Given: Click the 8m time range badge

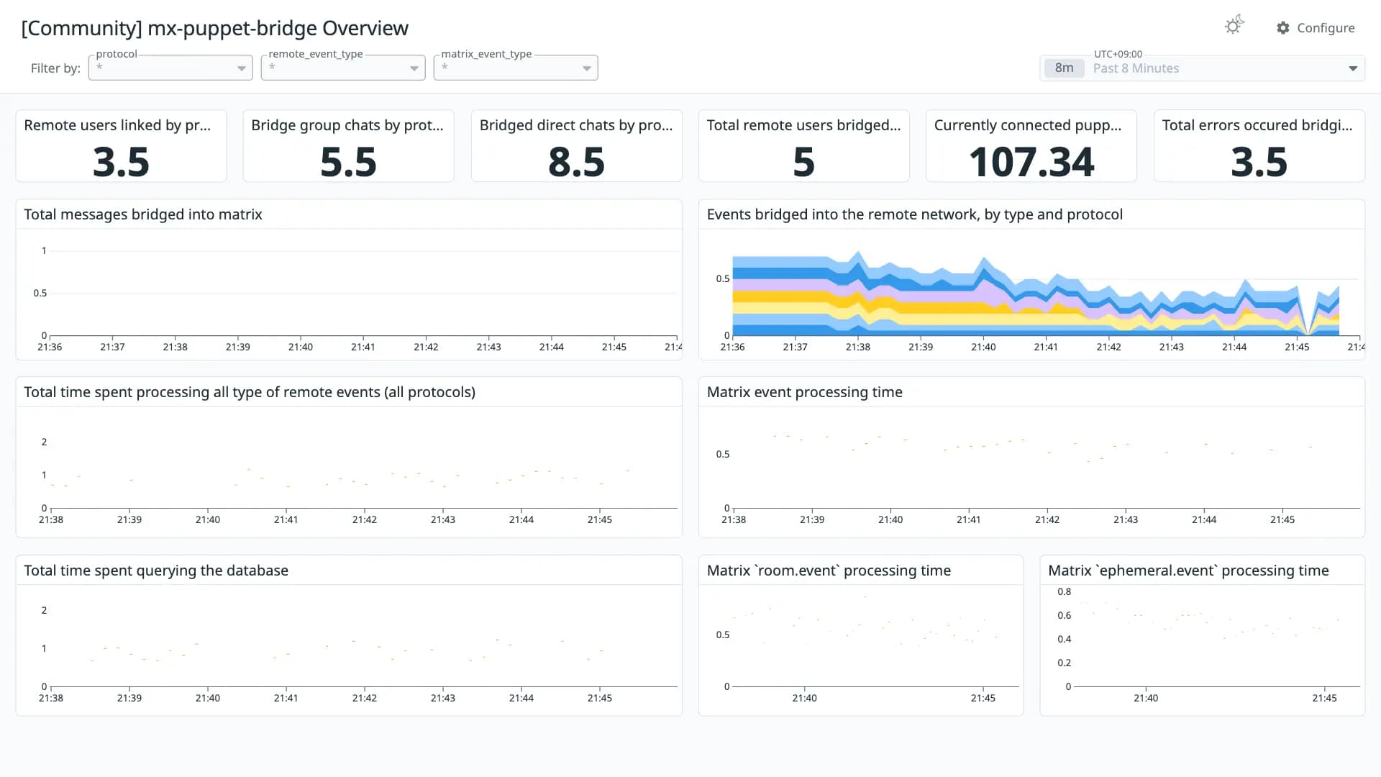Looking at the screenshot, I should click(1064, 68).
